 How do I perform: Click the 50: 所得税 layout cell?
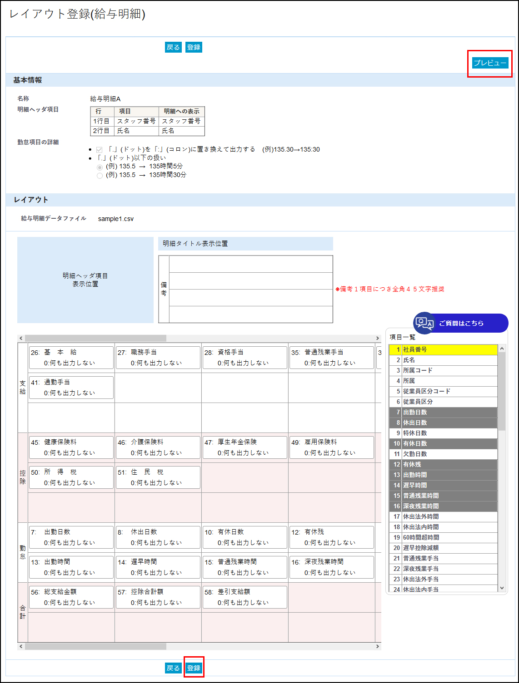[71, 477]
